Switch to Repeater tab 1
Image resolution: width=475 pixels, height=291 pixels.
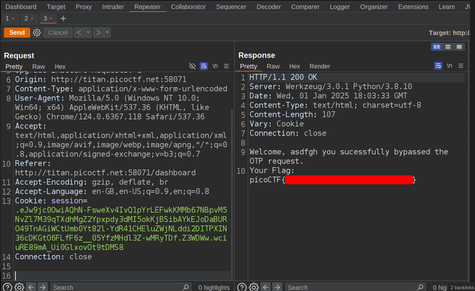point(7,18)
